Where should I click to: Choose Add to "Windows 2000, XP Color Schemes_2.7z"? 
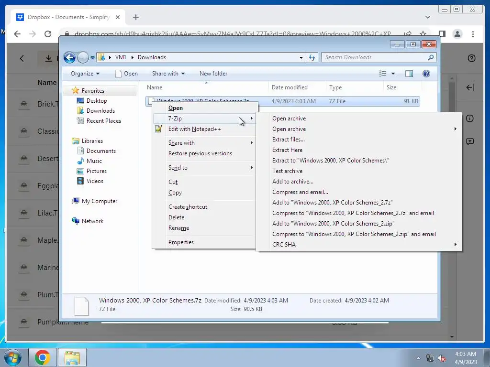tap(359, 203)
